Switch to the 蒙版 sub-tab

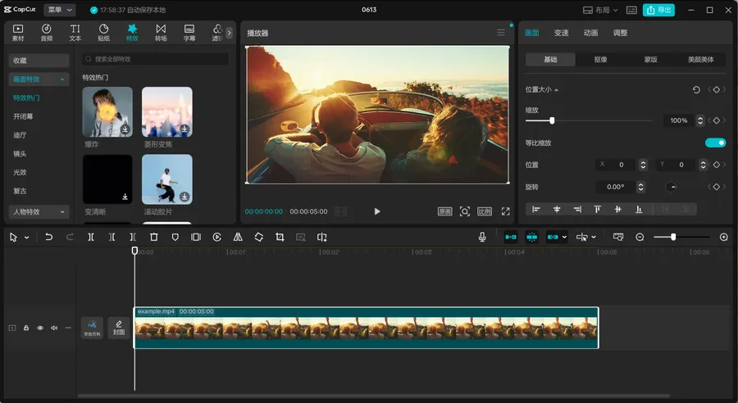pyautogui.click(x=650, y=60)
